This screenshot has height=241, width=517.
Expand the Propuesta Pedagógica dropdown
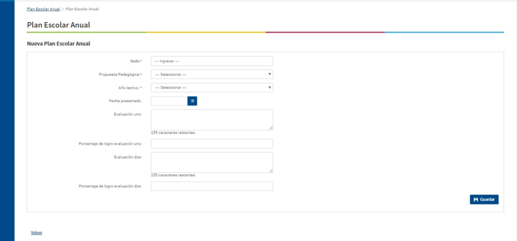click(x=212, y=75)
